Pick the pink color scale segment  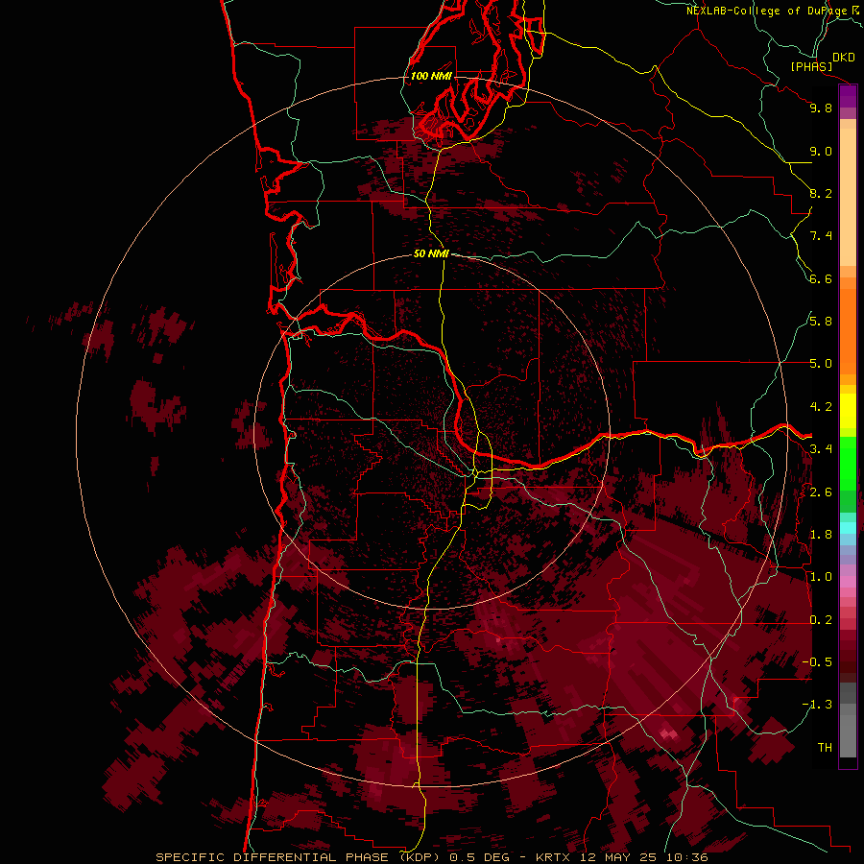(x=848, y=582)
